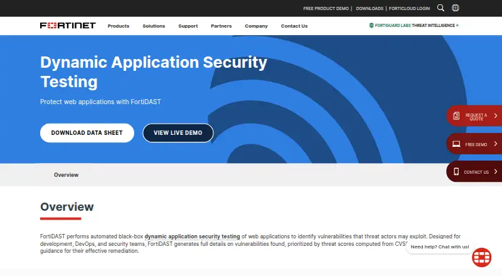
Task: Click the FortiGuard Labs shield icon
Action: pyautogui.click(x=371, y=25)
